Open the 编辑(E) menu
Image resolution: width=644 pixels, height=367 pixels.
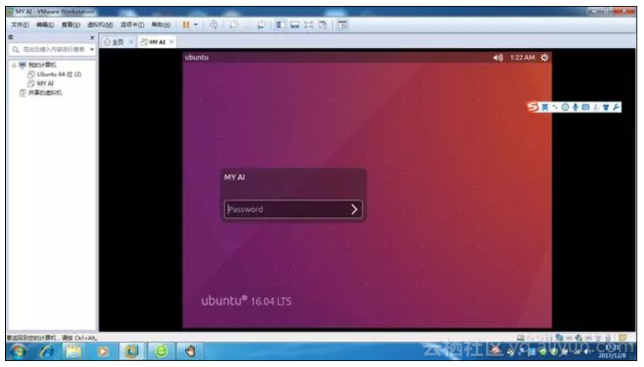[x=45, y=25]
